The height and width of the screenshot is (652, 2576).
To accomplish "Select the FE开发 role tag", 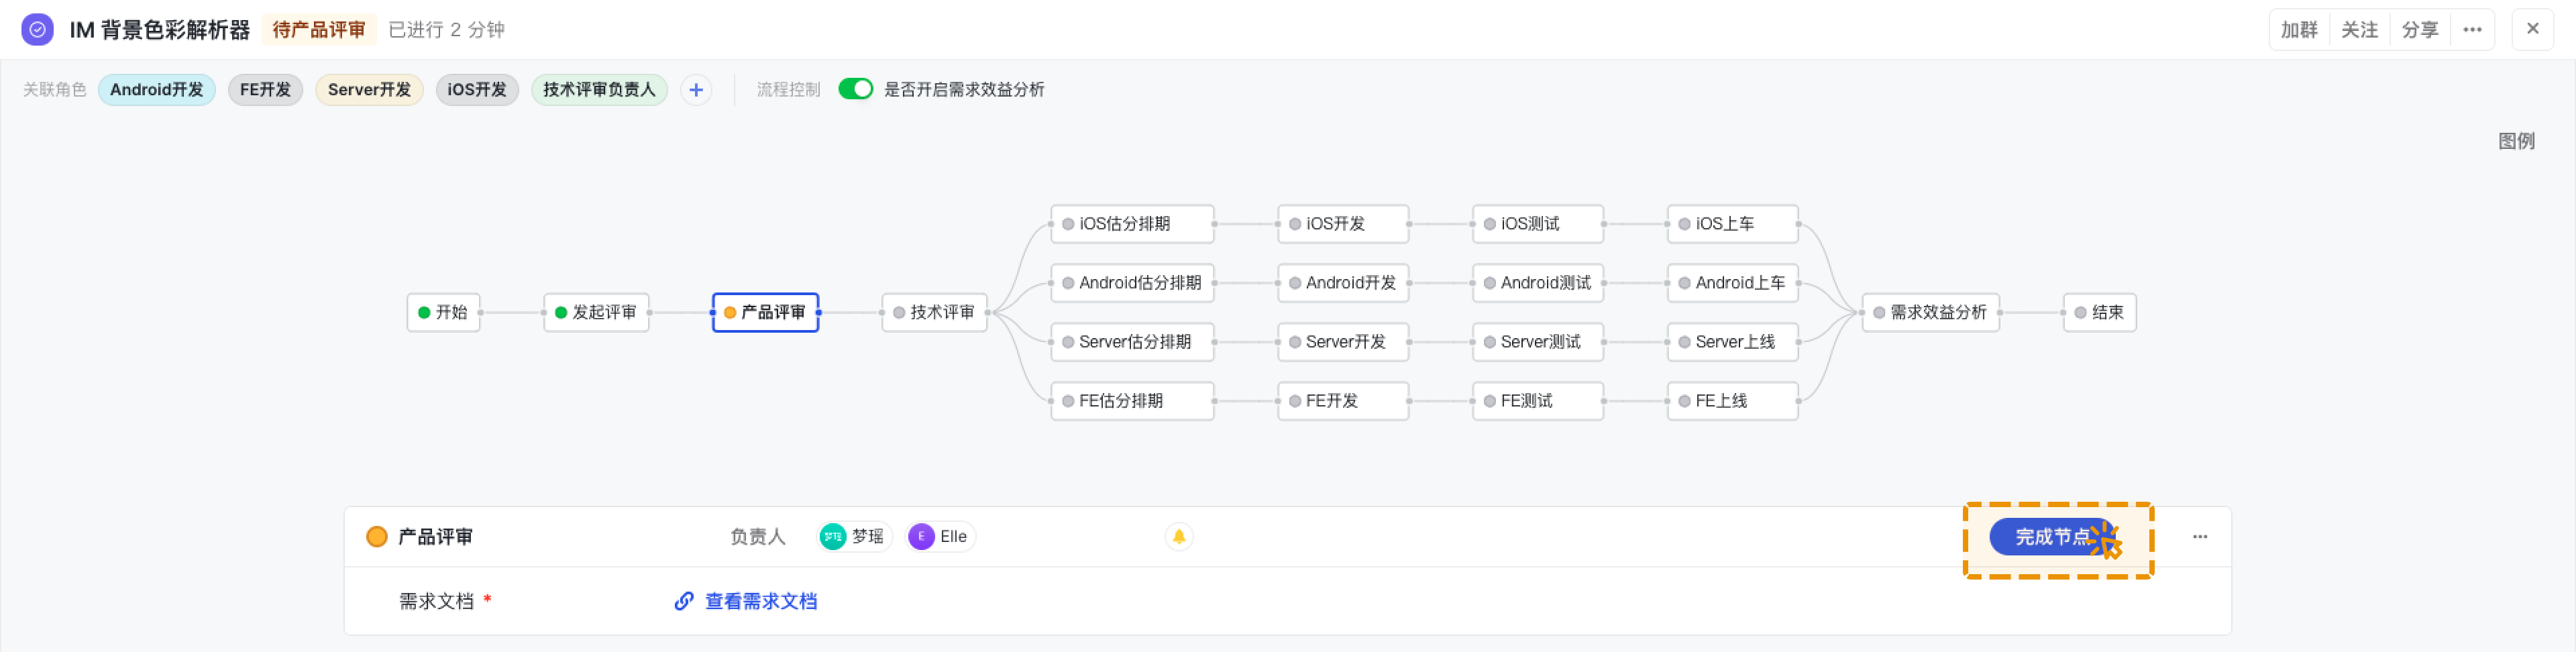I will (265, 90).
